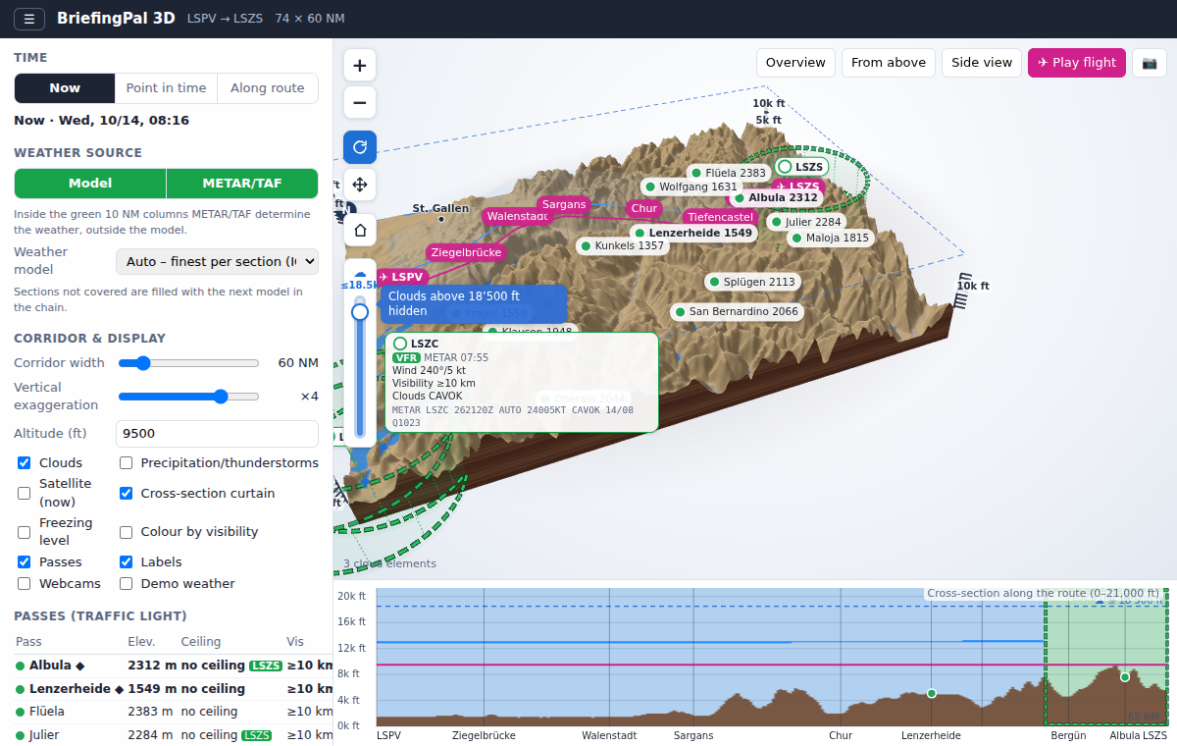Image resolution: width=1177 pixels, height=746 pixels.
Task: Enable Colour by visibility checkbox
Action: pos(126,532)
